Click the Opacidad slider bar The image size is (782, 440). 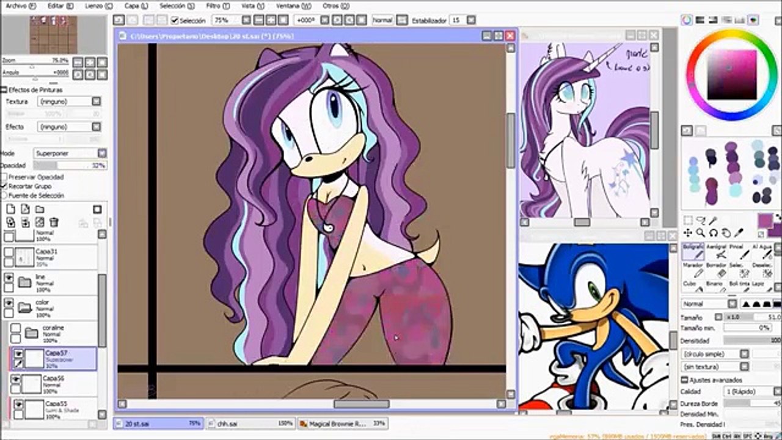[70, 166]
